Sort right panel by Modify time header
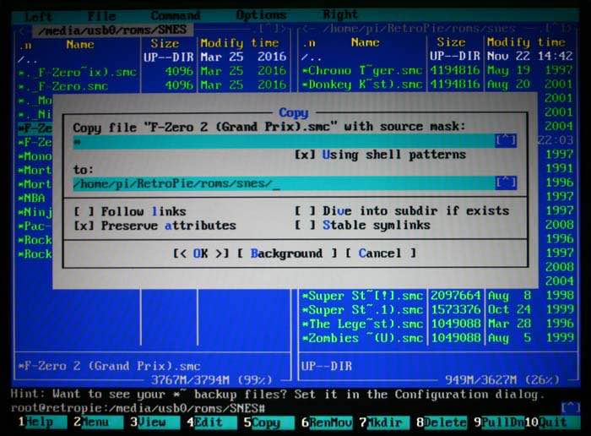 (x=526, y=42)
